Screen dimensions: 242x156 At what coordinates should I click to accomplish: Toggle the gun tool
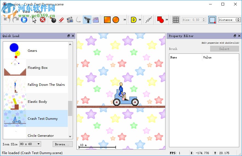tap(87, 20)
